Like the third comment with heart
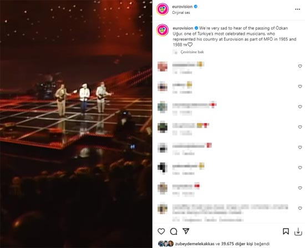The width and height of the screenshot is (305, 248). [300, 107]
